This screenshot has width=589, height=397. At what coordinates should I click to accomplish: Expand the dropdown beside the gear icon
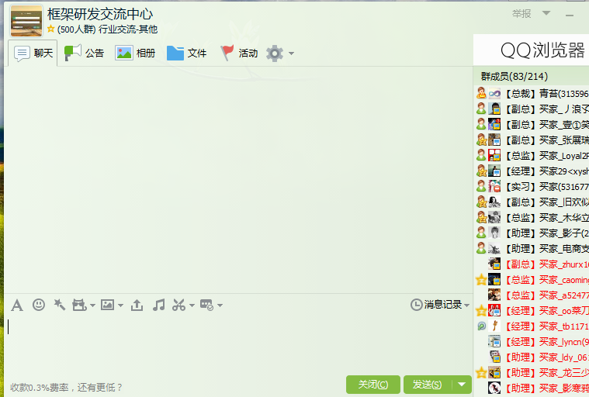tap(291, 54)
